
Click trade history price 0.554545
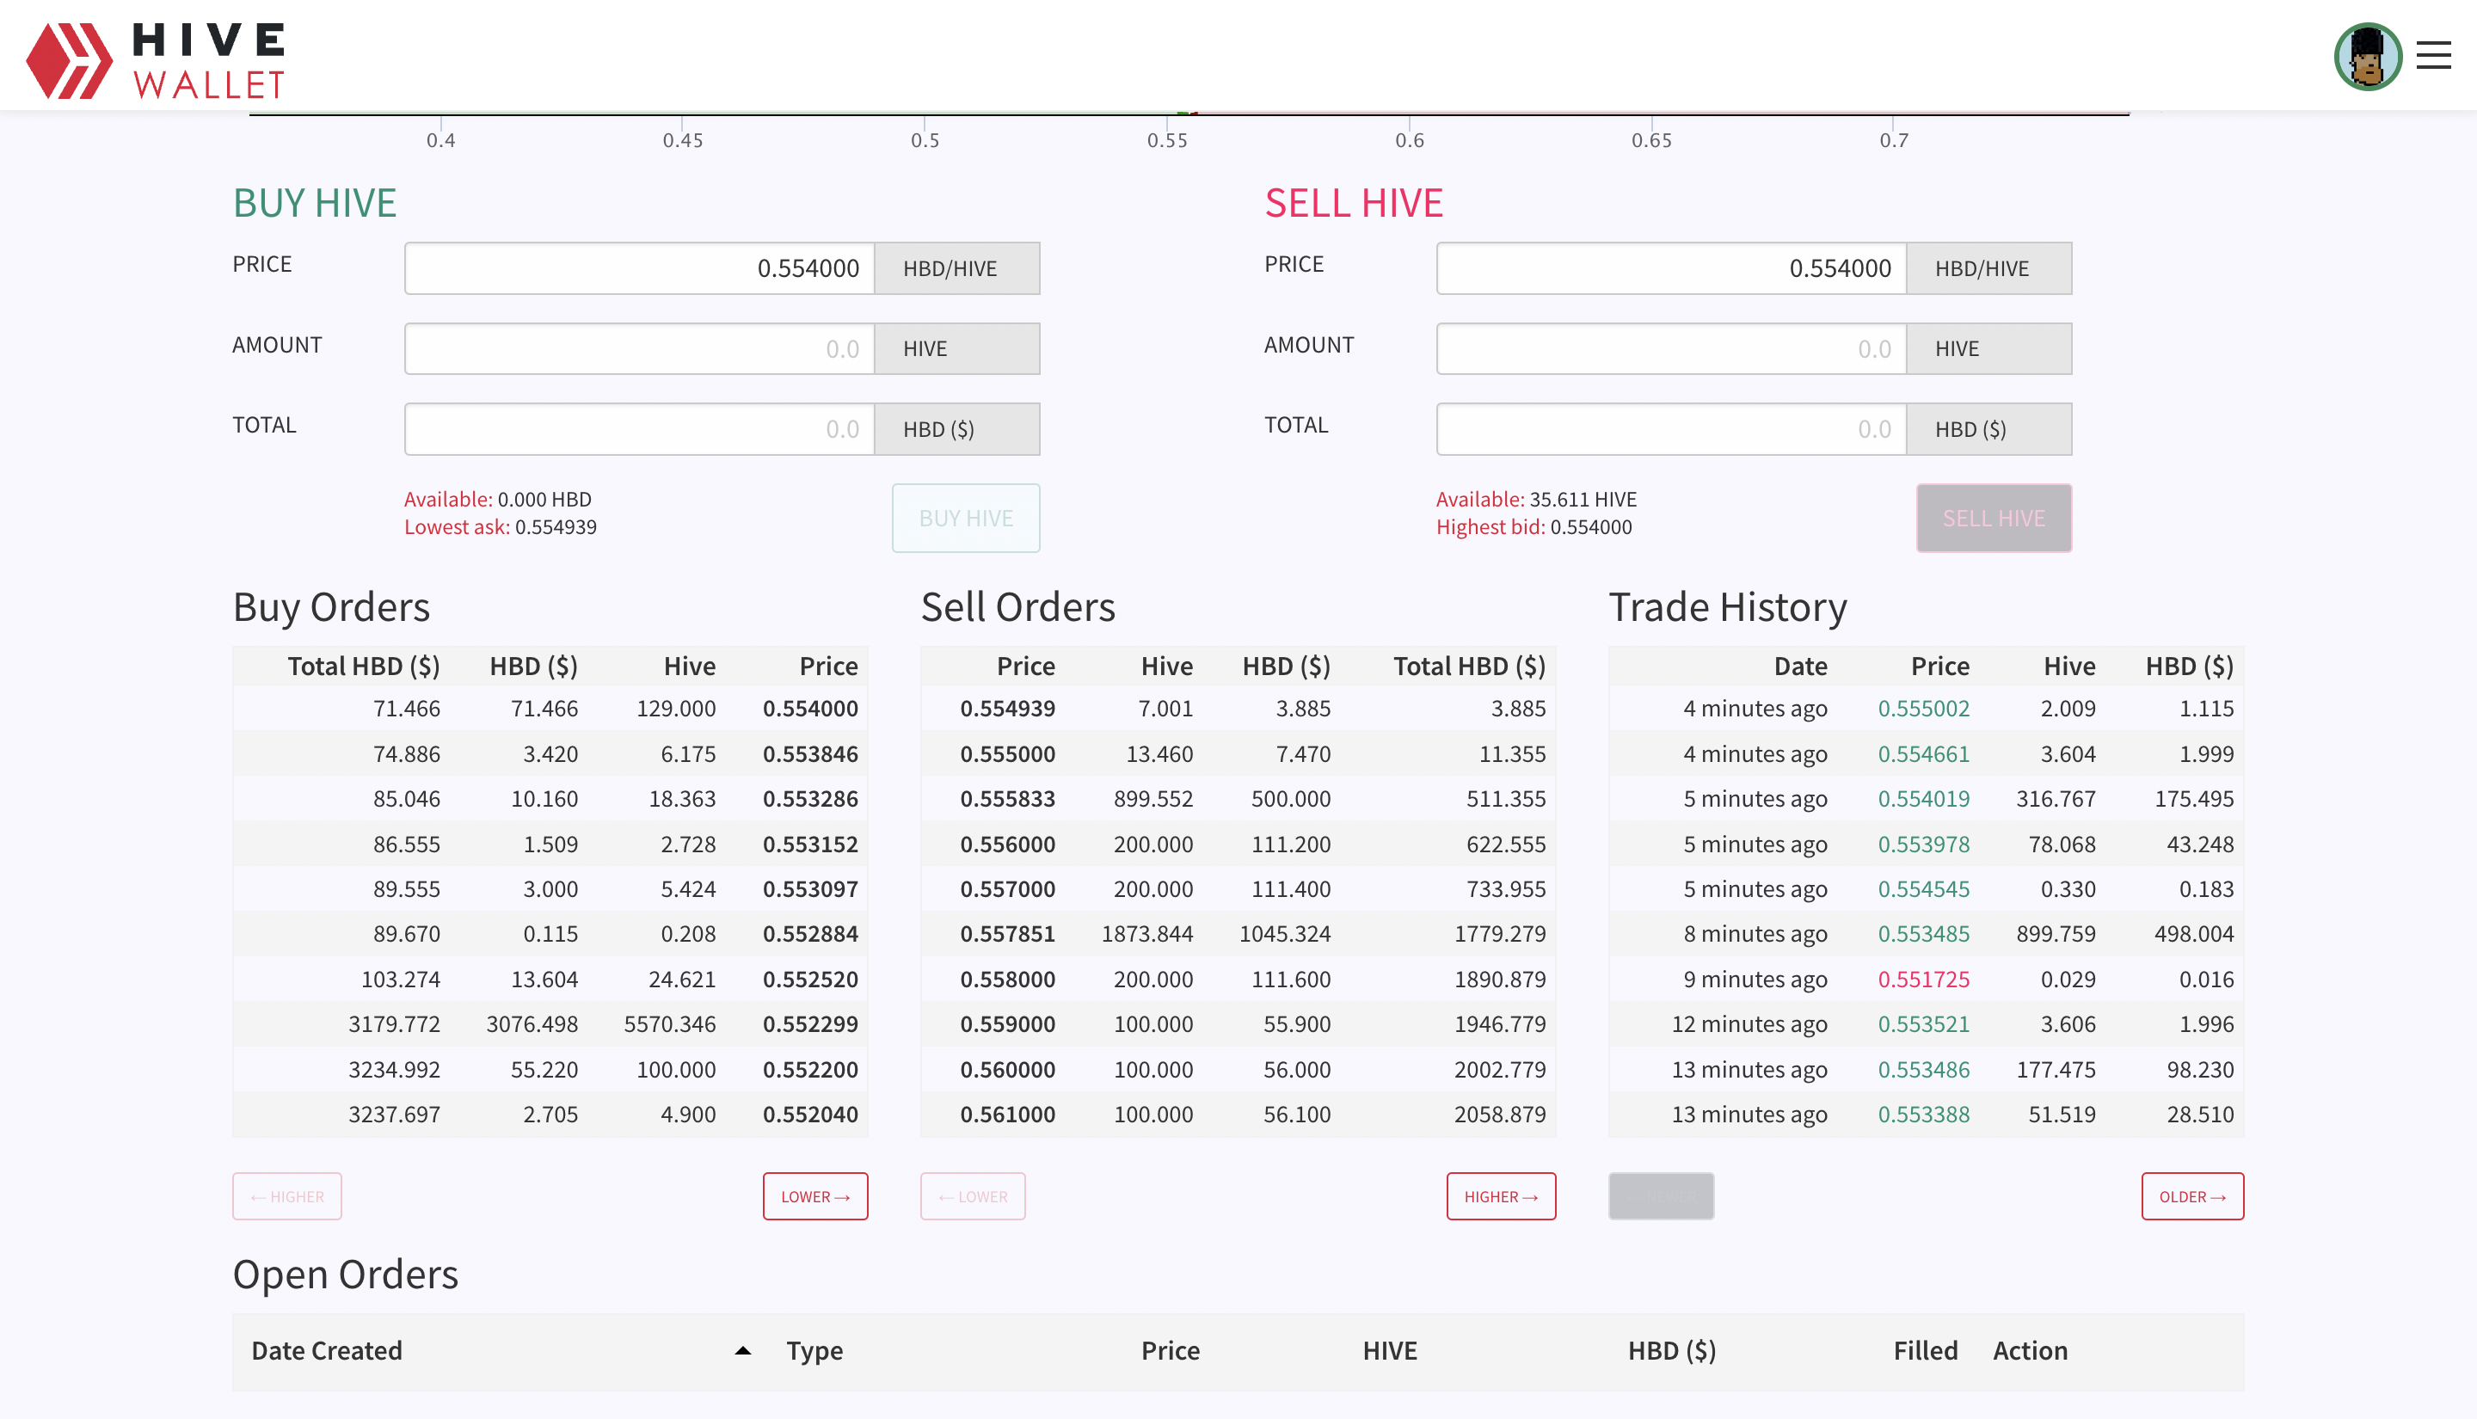[x=1923, y=889]
